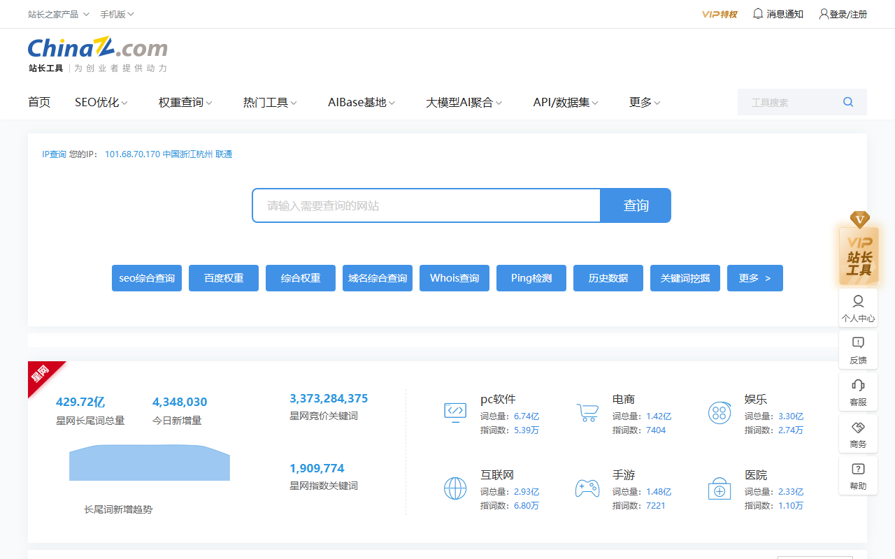The image size is (895, 559).
Task: Open 帮助 help sidebar icon
Action: pos(858,476)
